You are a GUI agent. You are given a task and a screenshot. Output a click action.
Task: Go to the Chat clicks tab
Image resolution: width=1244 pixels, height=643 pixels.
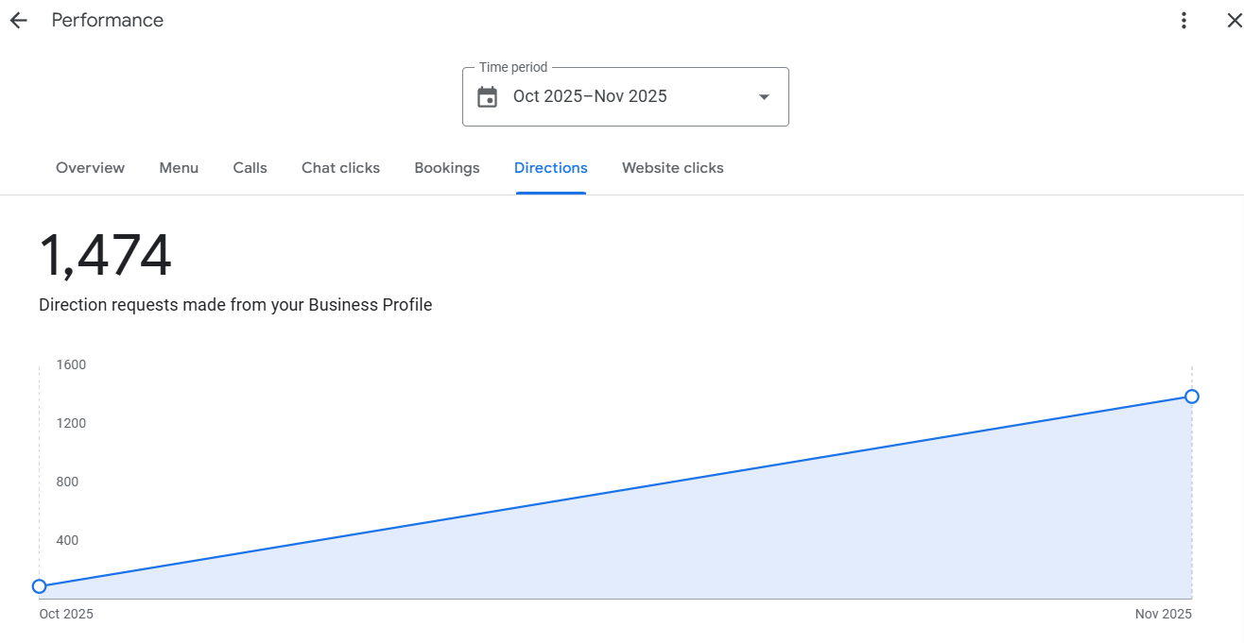(x=340, y=168)
